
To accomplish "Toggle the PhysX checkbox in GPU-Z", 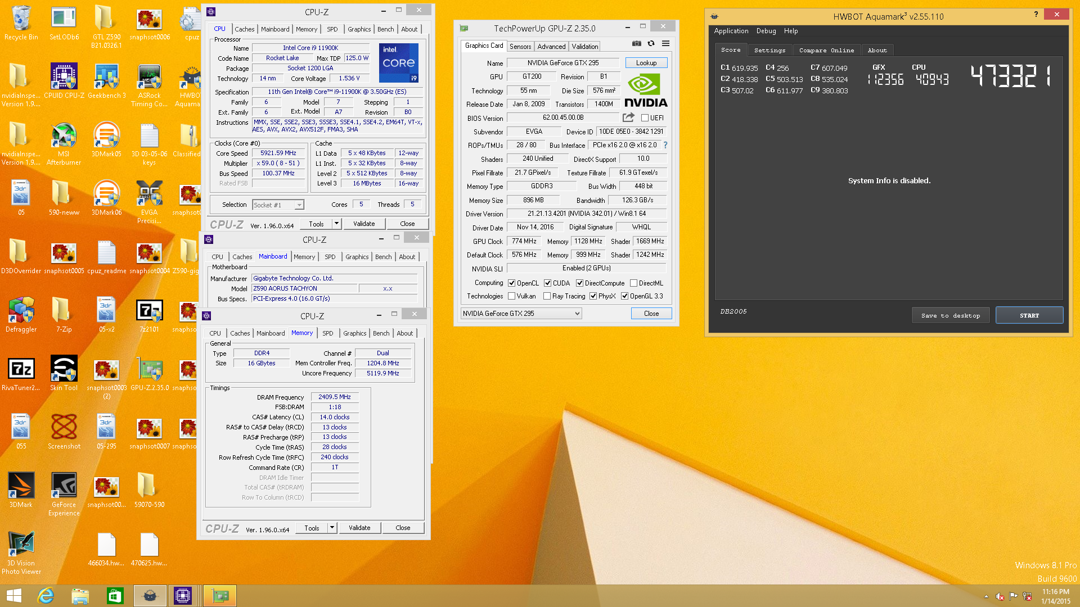I will (593, 296).
